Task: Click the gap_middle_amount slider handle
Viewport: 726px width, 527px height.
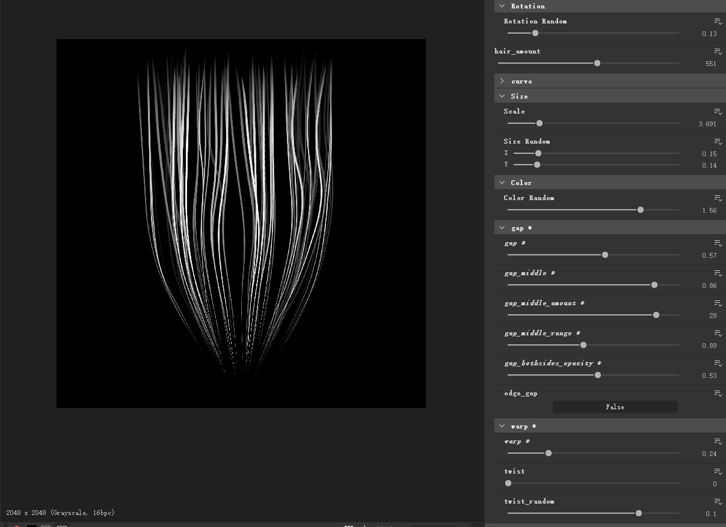Action: (656, 315)
